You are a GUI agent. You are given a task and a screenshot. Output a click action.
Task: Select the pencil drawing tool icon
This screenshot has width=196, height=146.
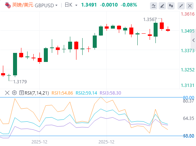(162, 6)
